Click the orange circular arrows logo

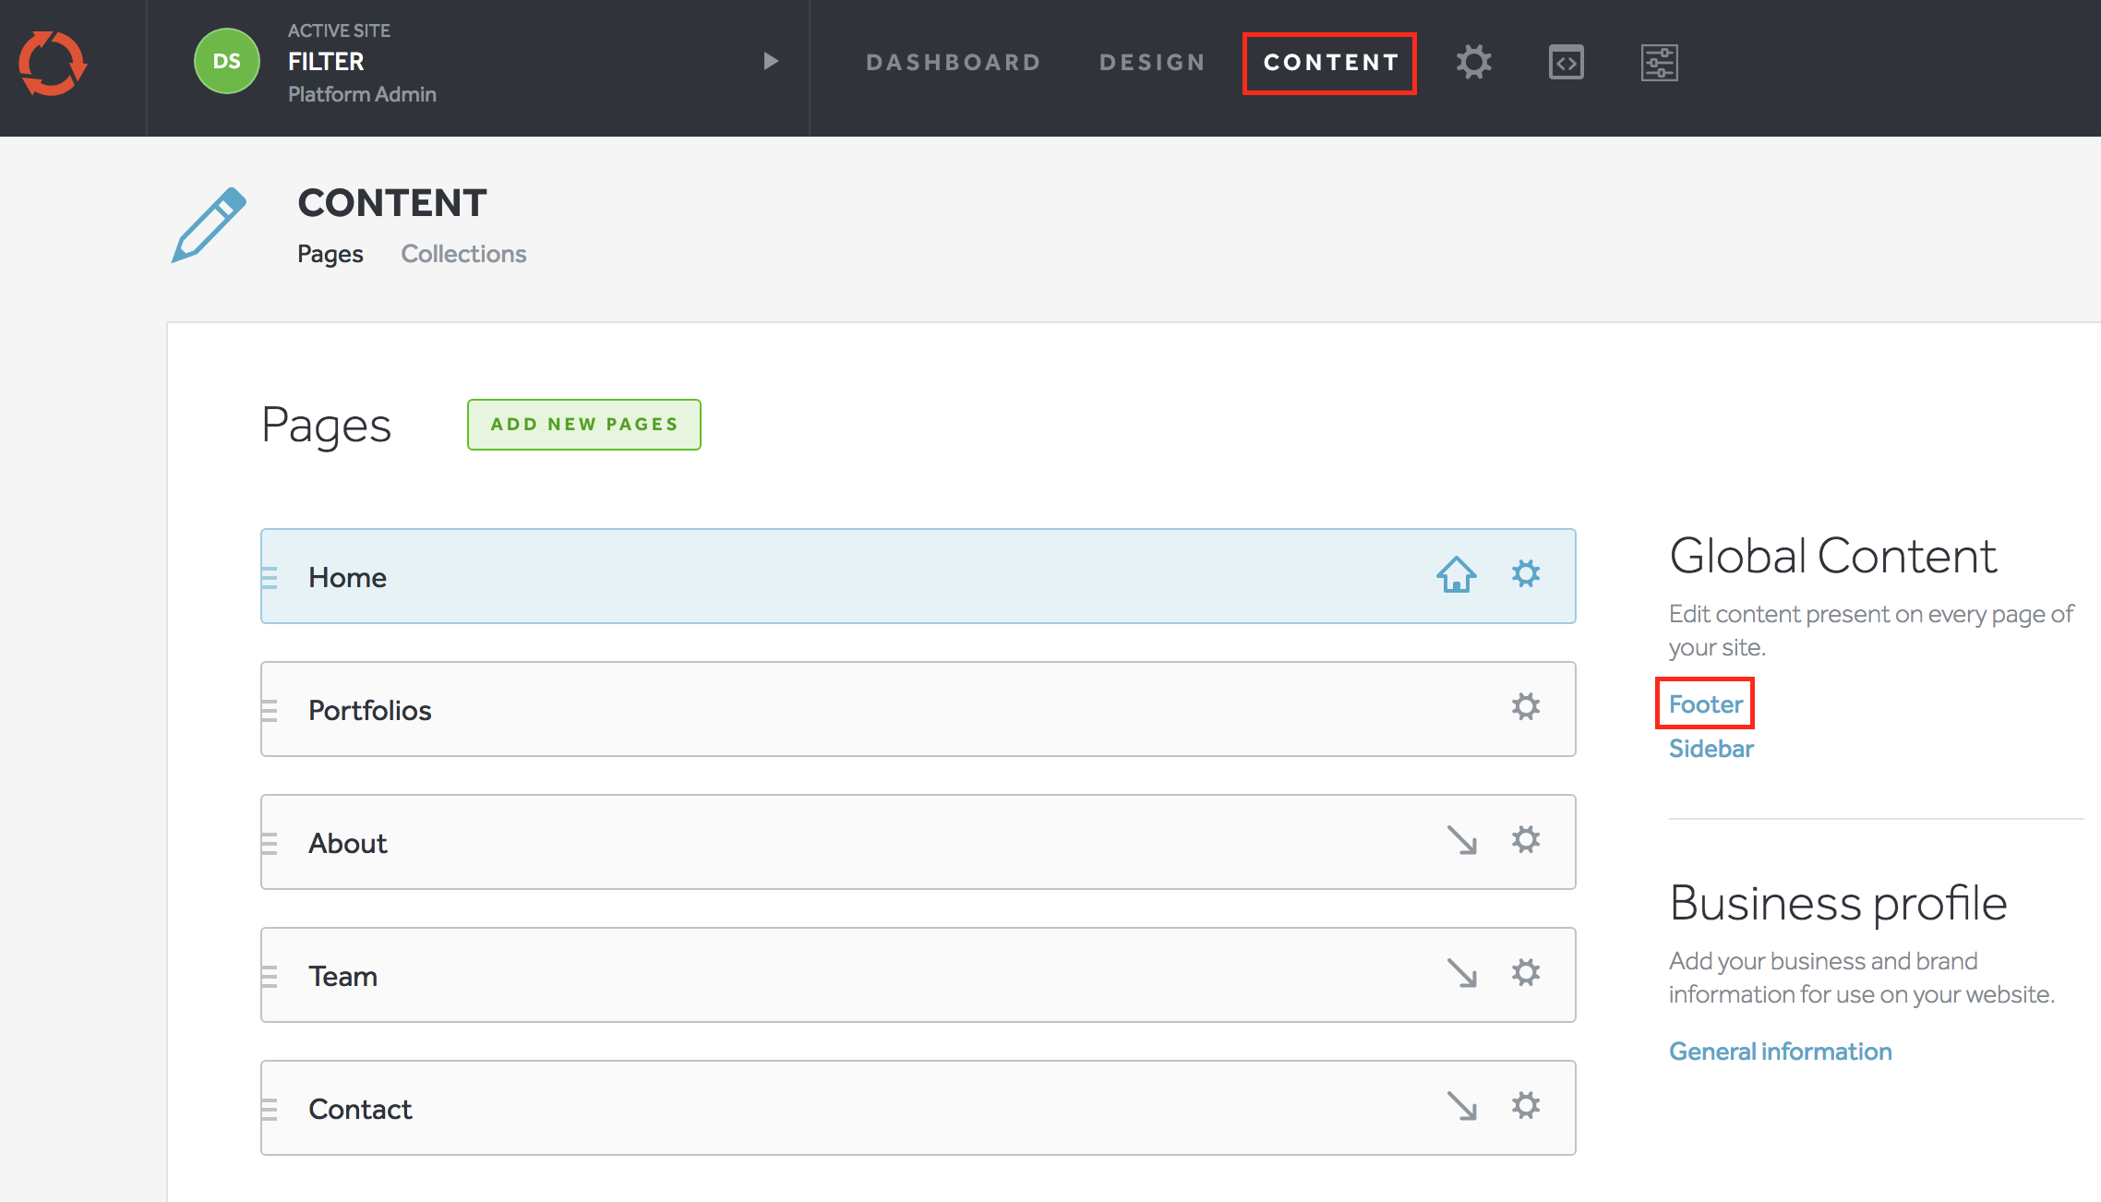pos(53,63)
